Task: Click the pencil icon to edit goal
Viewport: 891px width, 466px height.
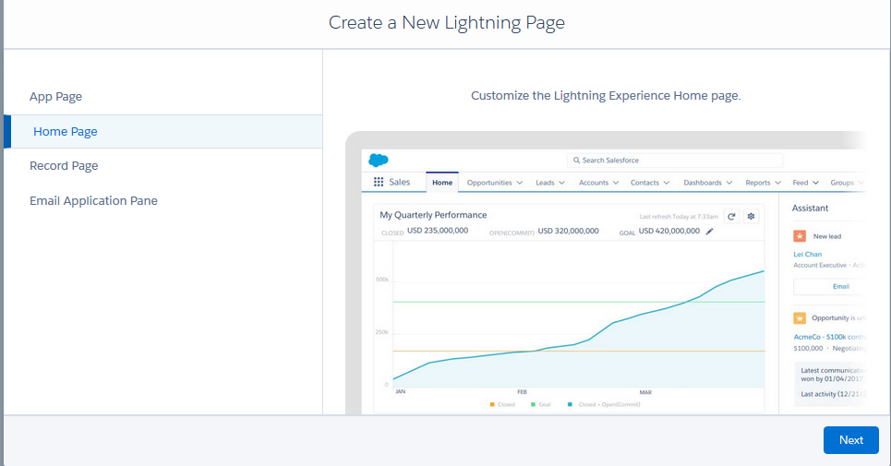Action: pos(710,232)
